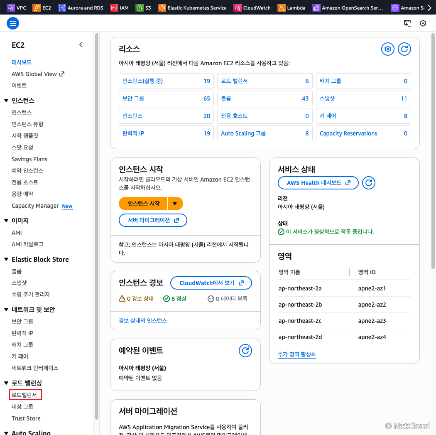Collapse the Elastic Block Store section

[6, 259]
